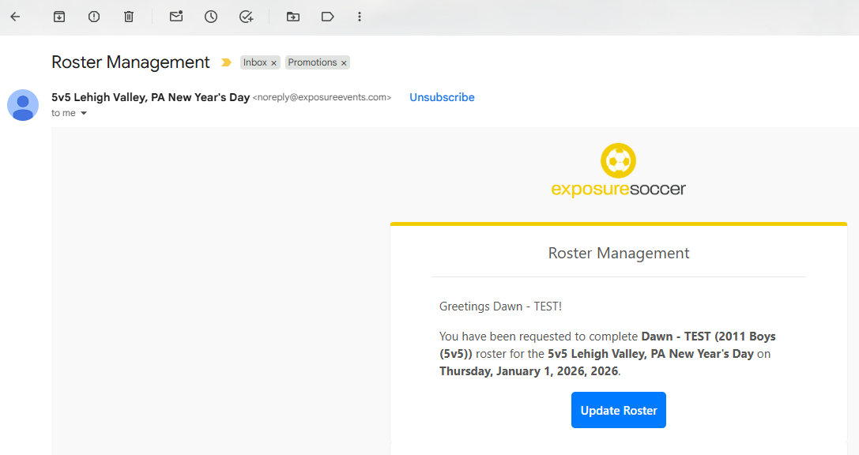Remove the Inbox label with its X
The image size is (859, 455).
tap(274, 63)
